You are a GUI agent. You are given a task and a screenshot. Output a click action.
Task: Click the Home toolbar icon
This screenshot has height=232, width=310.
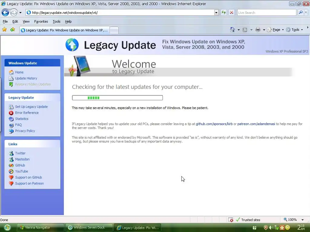(232, 30)
